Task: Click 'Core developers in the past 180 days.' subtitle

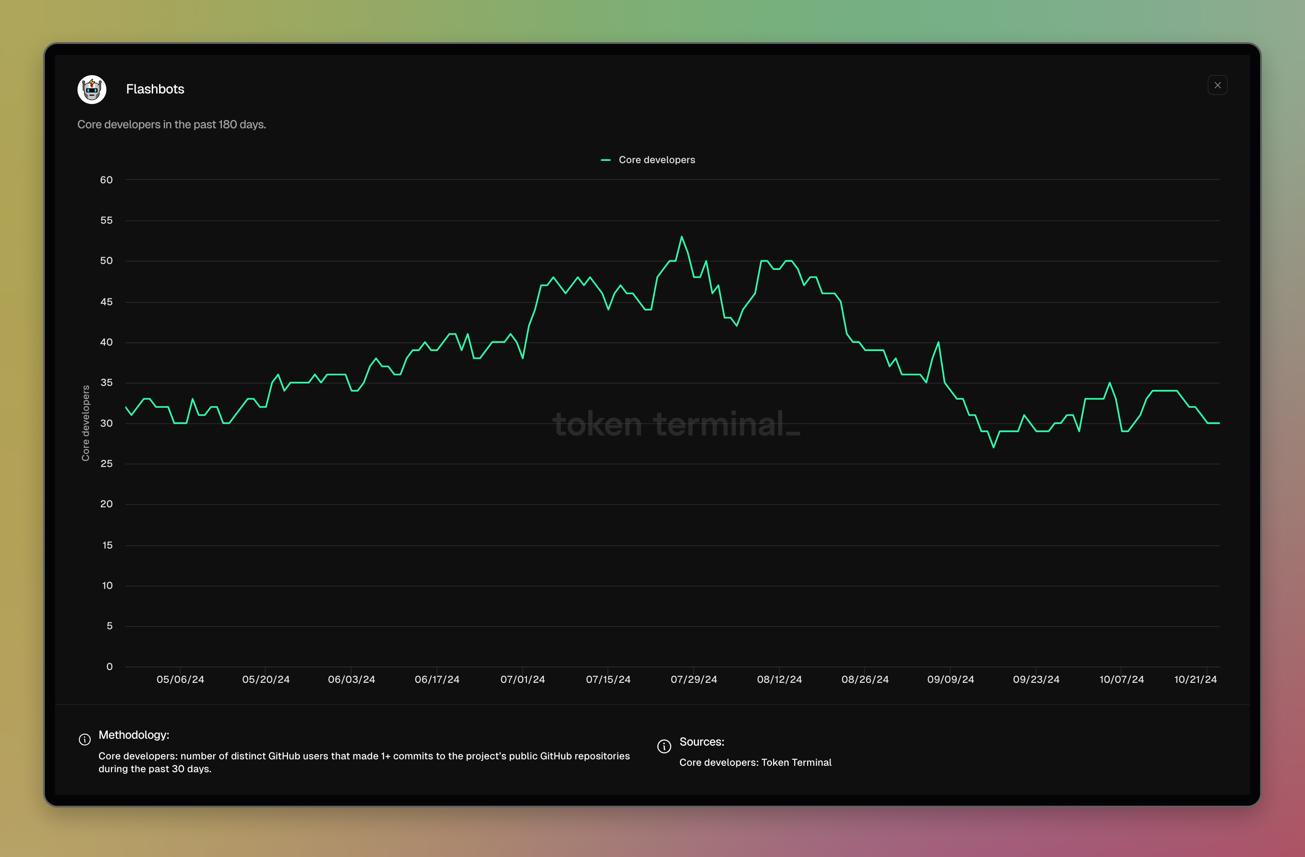Action: (x=171, y=124)
